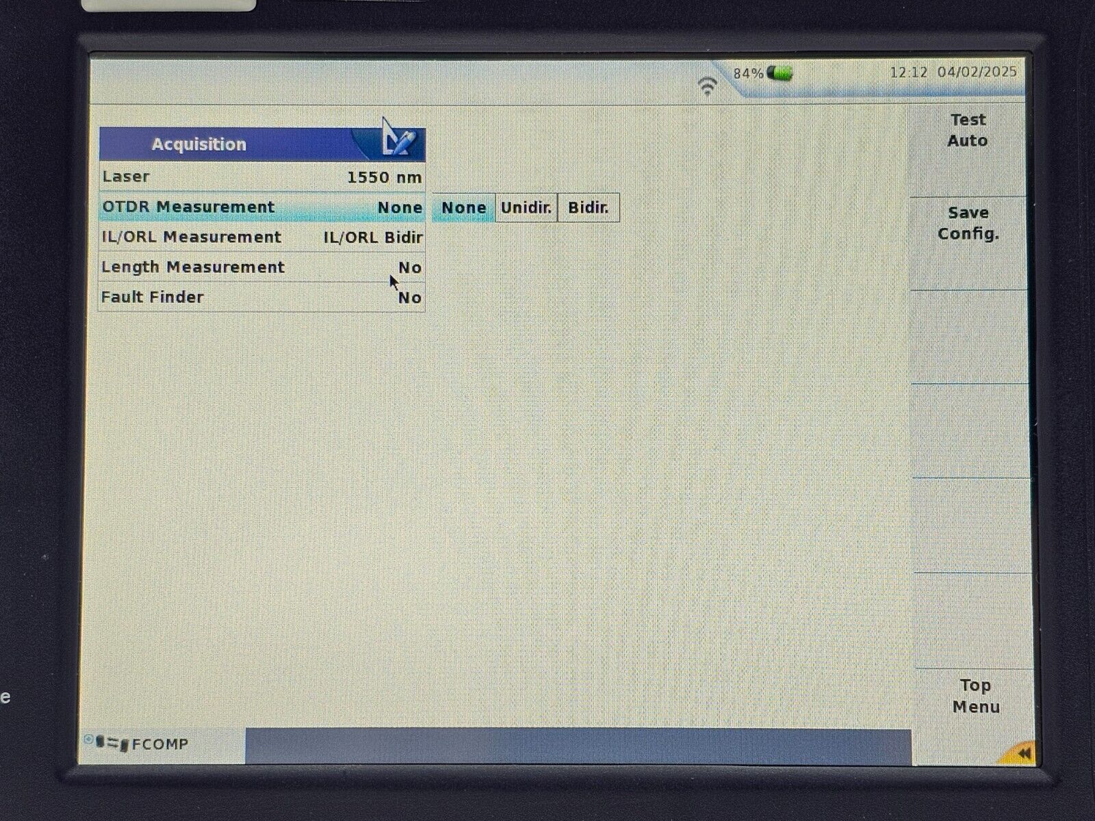Screen dimensions: 1095x821
Task: Open the IL/ORL Measurement options
Action: (x=263, y=237)
